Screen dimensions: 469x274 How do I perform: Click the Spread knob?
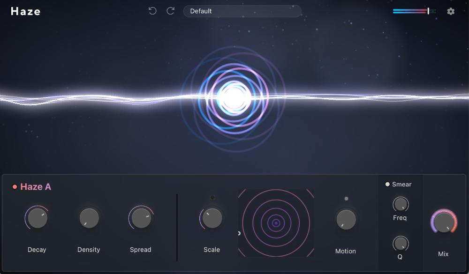[141, 217]
